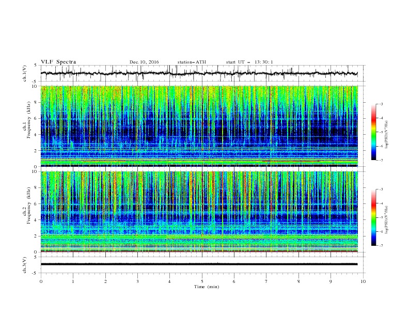Click the ch.2 spectrogram panel
Viewport: 409px width, 316px height.
pos(199,212)
